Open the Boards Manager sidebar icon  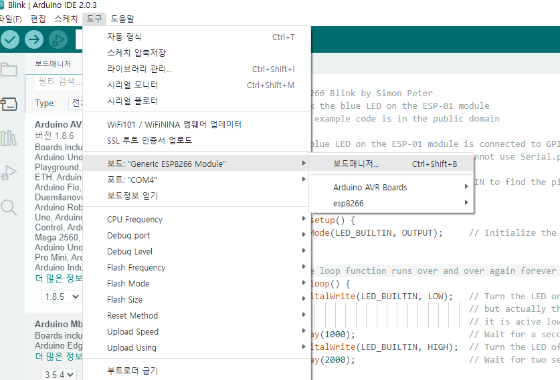tap(9, 104)
